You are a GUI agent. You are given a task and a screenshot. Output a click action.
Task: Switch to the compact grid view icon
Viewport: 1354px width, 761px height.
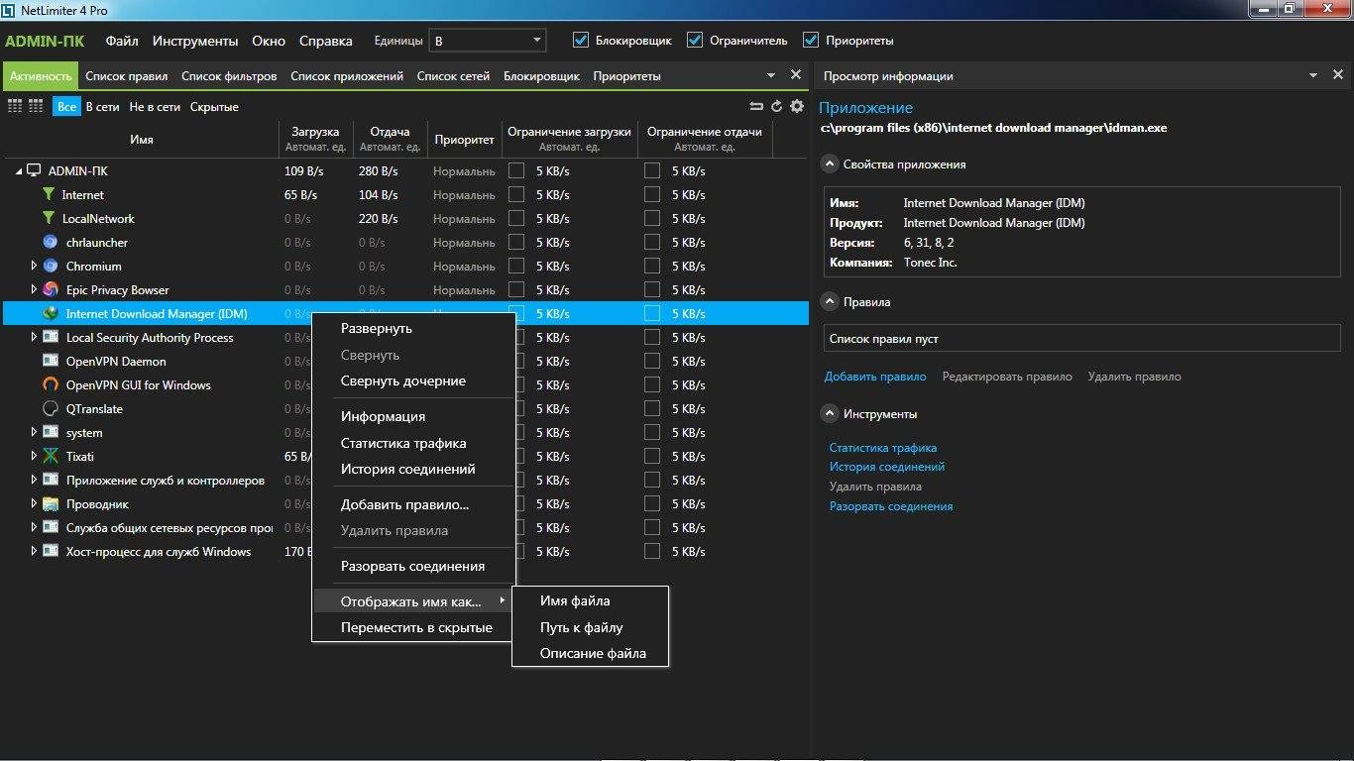pos(36,106)
